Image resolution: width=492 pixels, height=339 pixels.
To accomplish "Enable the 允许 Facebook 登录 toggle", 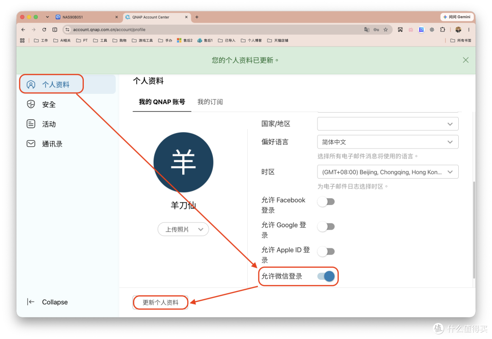I will pos(326,201).
